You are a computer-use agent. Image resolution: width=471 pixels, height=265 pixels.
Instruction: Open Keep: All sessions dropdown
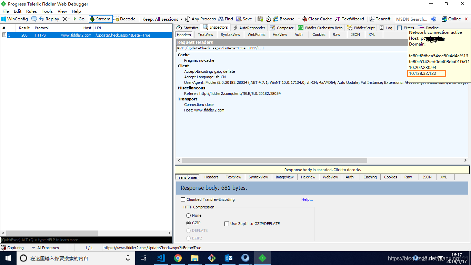(162, 19)
